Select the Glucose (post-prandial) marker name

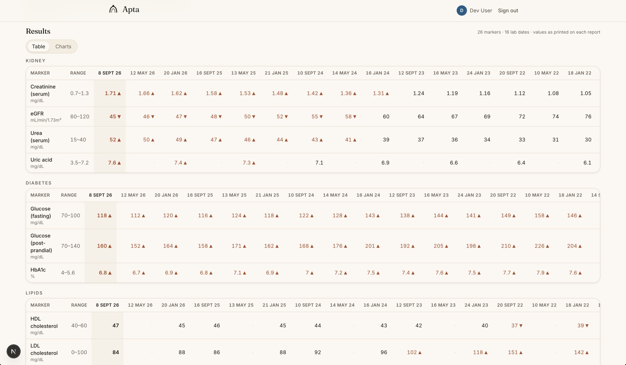[x=41, y=243]
